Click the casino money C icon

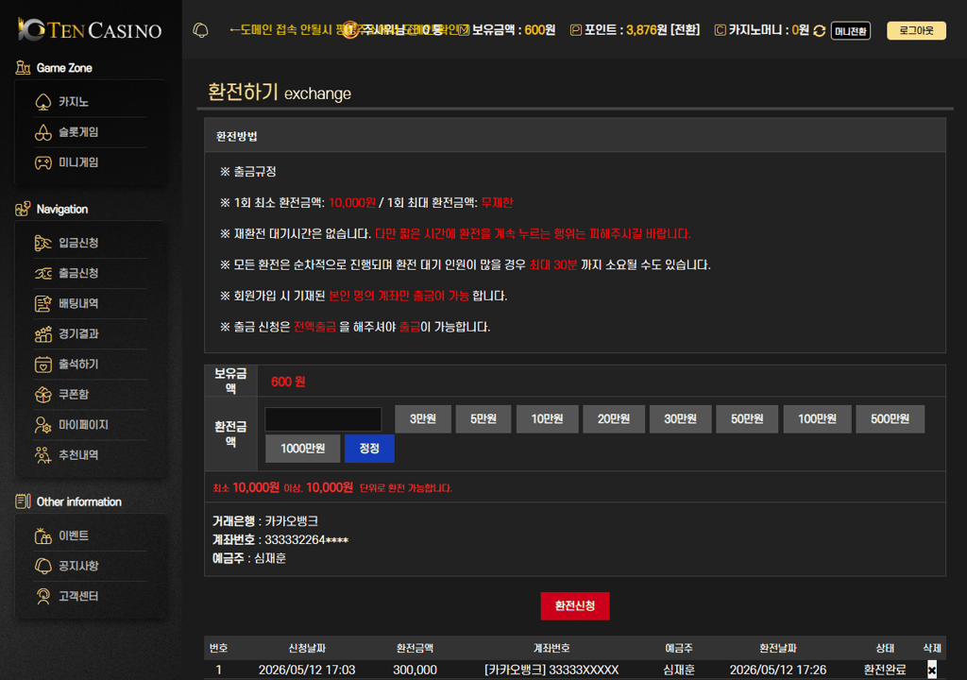pos(720,29)
